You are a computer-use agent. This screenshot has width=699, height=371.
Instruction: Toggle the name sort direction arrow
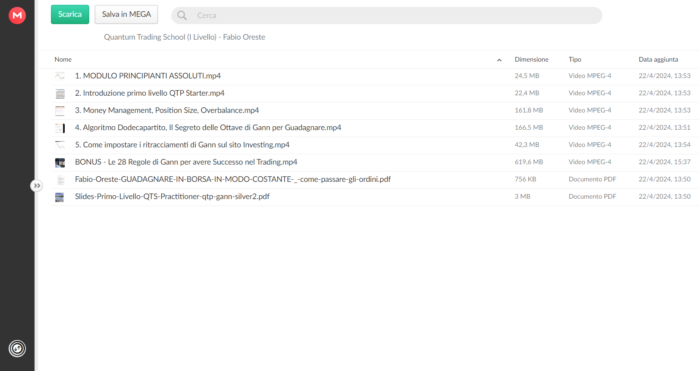(x=499, y=60)
